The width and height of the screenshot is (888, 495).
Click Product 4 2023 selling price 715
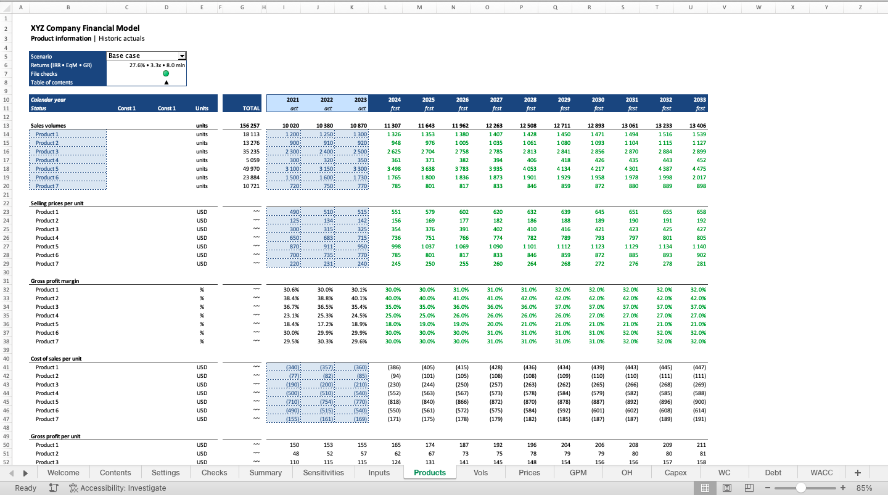[351, 237]
